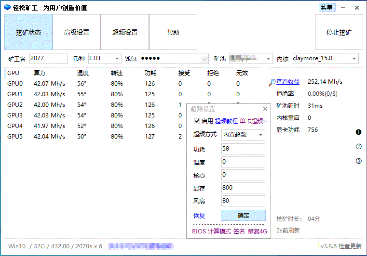Click the 温度 column header in table
Screen dimensions: 367x256
[x=83, y=73]
